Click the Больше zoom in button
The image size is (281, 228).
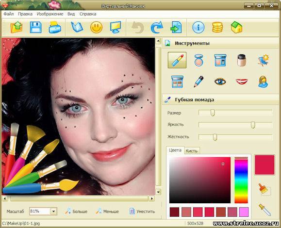76,212
